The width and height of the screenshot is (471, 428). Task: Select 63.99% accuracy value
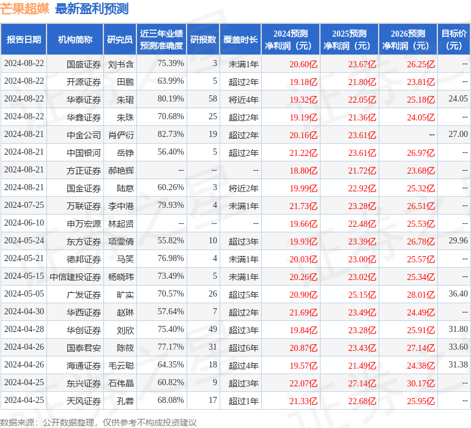point(171,81)
